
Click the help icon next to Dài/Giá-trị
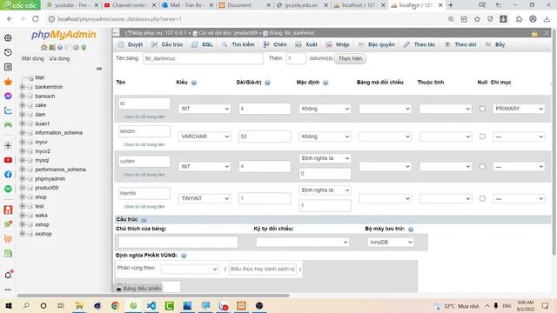pos(267,83)
